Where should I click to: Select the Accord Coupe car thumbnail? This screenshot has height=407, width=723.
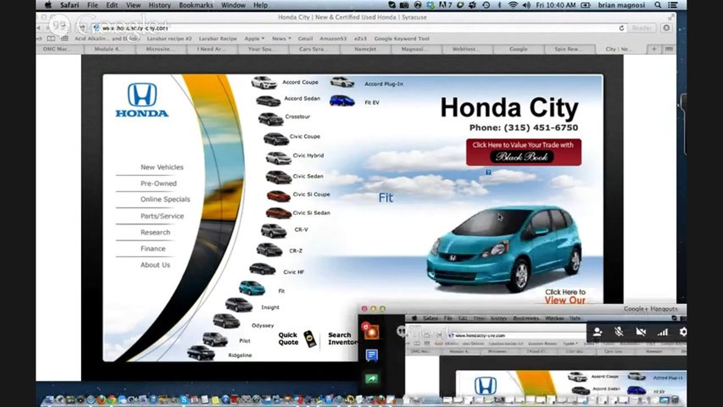(264, 83)
